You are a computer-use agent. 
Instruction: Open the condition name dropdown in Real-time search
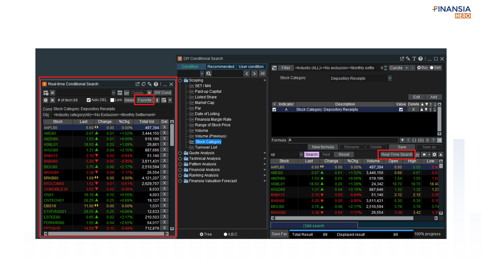click(113, 93)
